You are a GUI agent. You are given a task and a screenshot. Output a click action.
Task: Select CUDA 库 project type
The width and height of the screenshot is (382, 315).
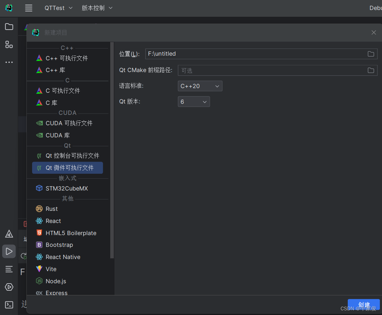(67, 135)
